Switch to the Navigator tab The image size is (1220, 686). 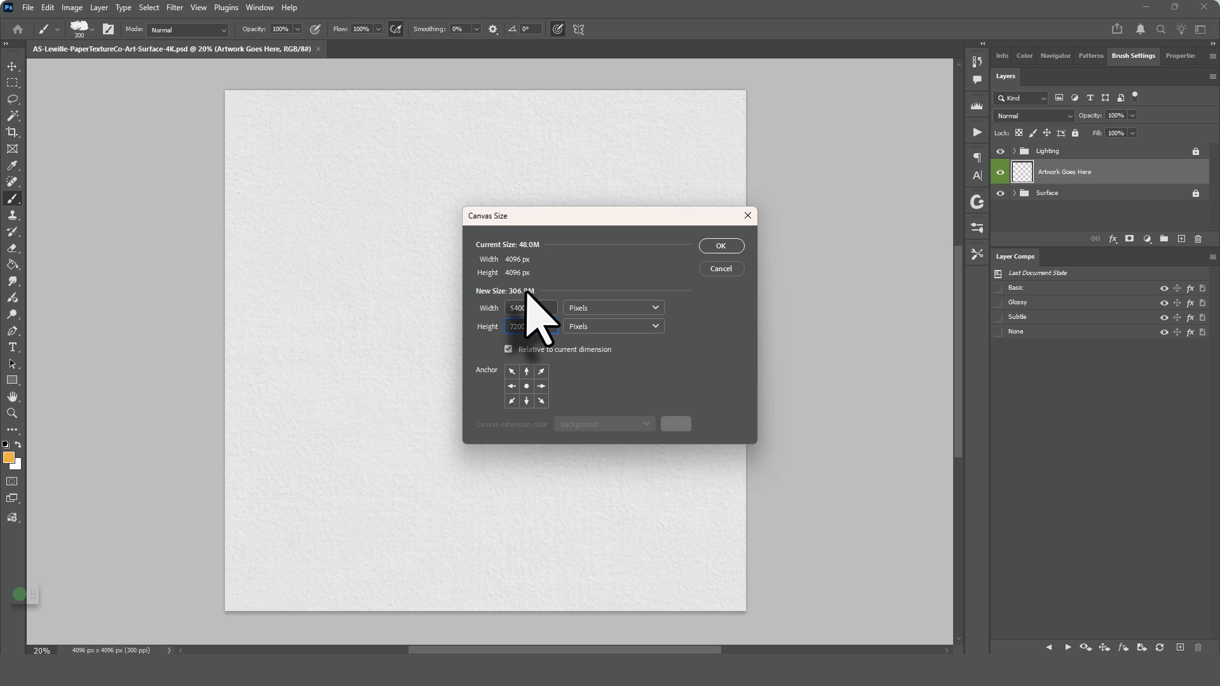coord(1055,56)
